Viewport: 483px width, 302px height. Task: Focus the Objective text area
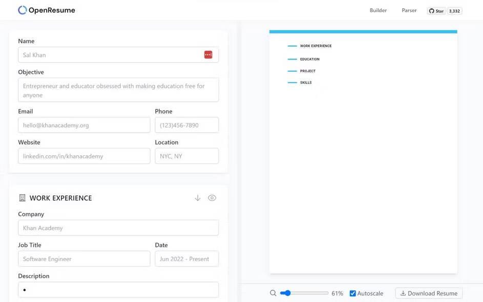[x=118, y=90]
